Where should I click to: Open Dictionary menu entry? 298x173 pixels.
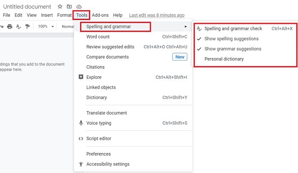(x=133, y=98)
